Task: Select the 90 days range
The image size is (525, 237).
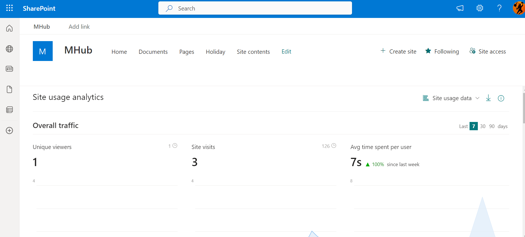Action: (492, 126)
